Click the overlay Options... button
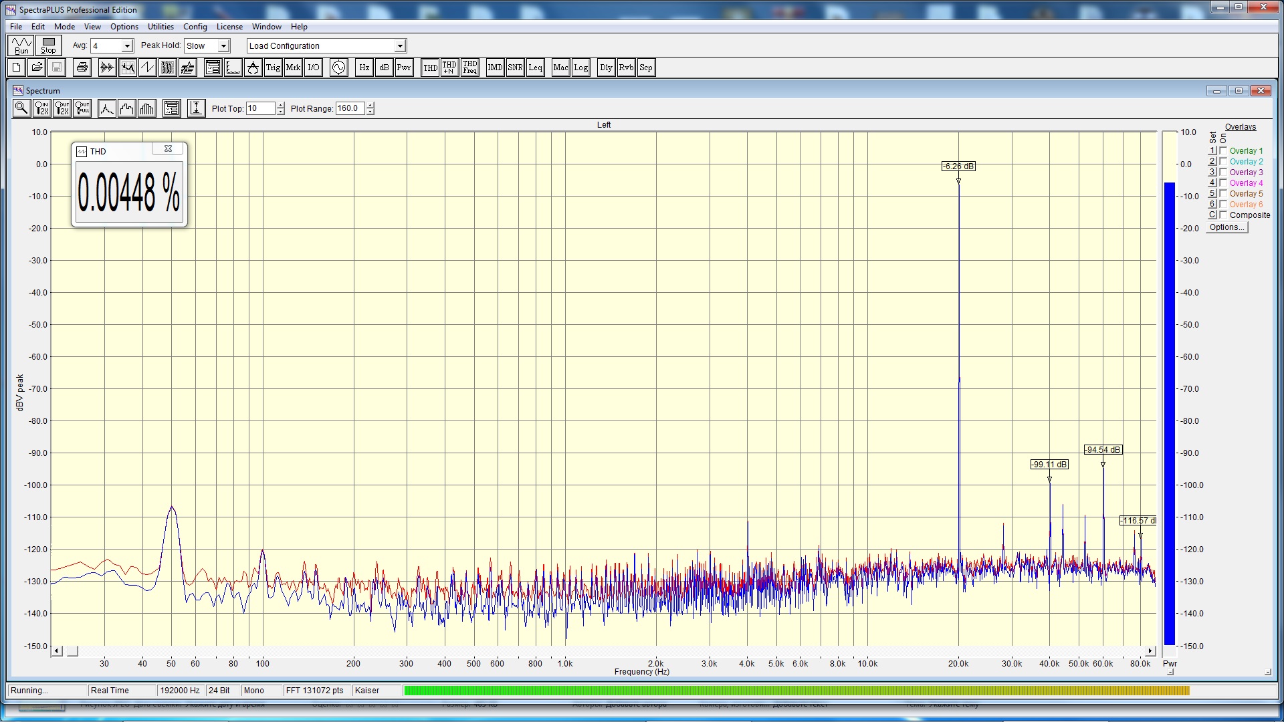The image size is (1284, 722). [1226, 227]
